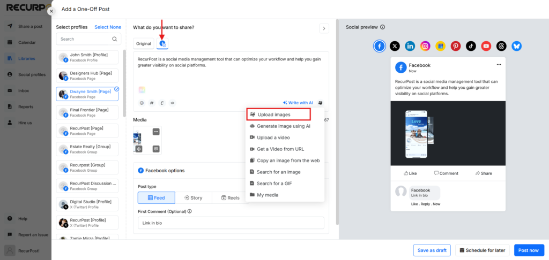This screenshot has height=260, width=549.
Task: Select Designers Hub [Page] profile
Action: [87, 75]
